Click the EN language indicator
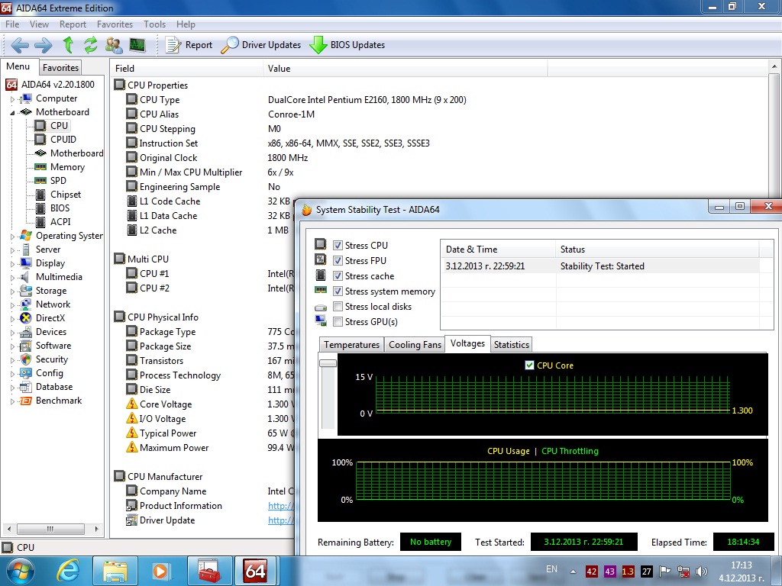The image size is (782, 586). pyautogui.click(x=551, y=569)
